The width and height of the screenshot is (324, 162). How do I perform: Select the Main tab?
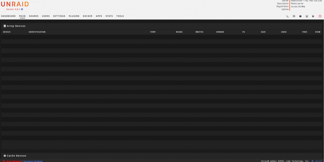pos(22,16)
